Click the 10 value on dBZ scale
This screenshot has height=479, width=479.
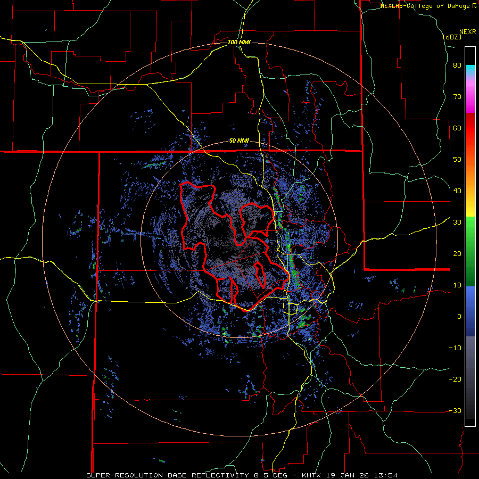457,285
